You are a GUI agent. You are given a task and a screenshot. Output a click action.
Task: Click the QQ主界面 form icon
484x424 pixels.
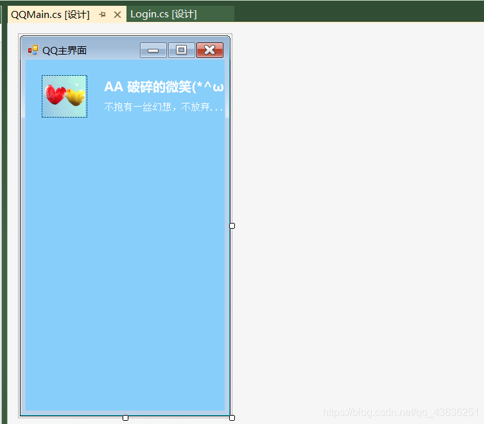coord(33,50)
